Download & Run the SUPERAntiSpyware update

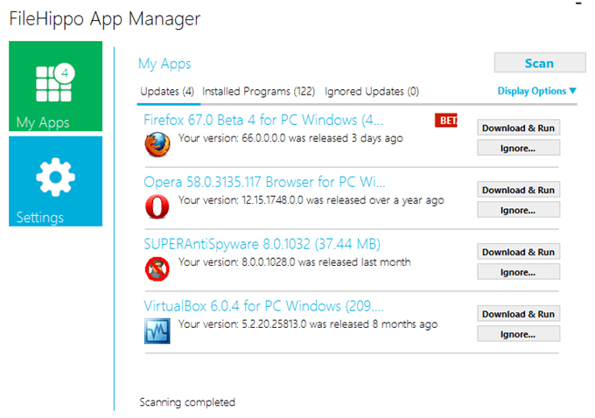(518, 252)
